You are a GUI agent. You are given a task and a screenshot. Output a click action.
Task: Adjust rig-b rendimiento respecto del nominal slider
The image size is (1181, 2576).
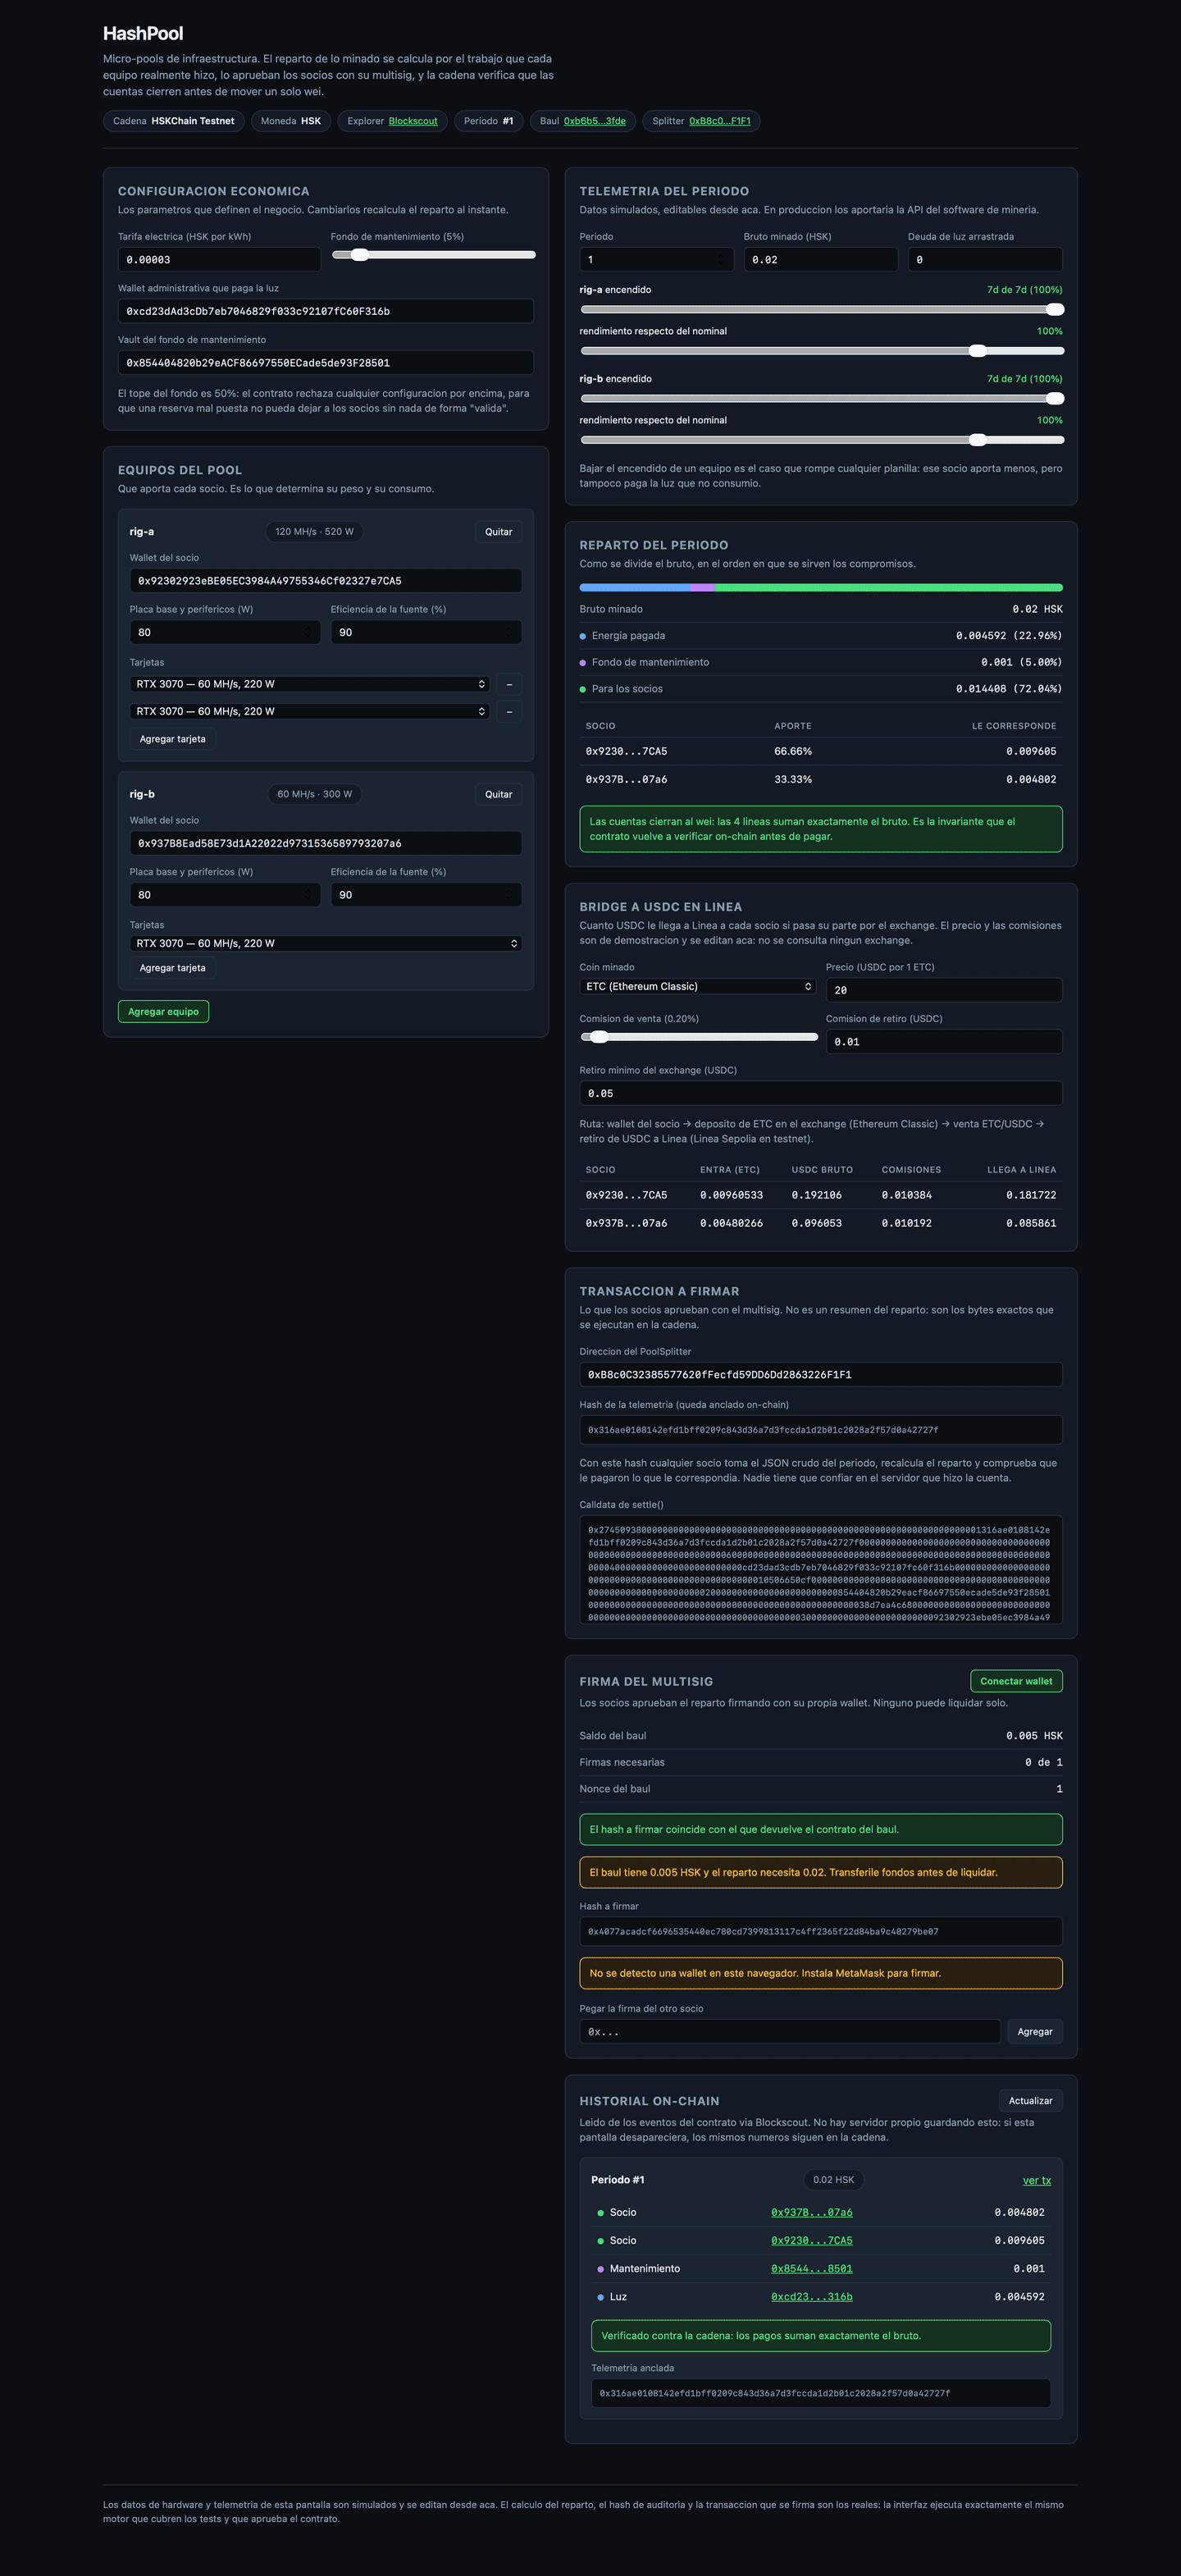tap(821, 440)
